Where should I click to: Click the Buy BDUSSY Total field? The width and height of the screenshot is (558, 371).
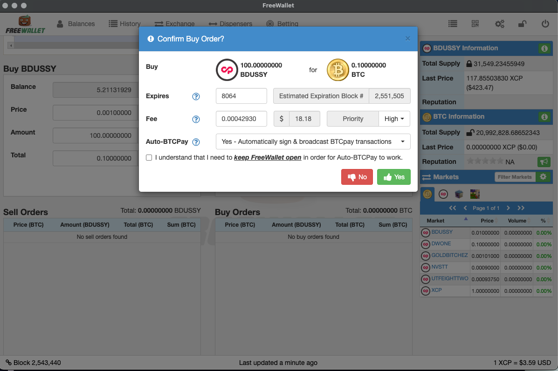(x=96, y=158)
